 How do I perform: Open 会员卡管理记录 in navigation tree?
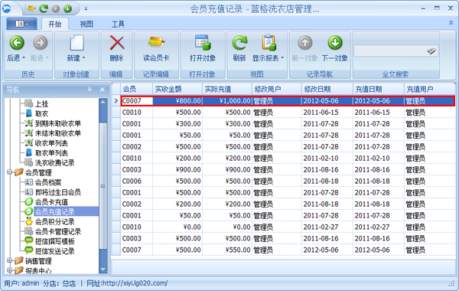[x=57, y=231]
